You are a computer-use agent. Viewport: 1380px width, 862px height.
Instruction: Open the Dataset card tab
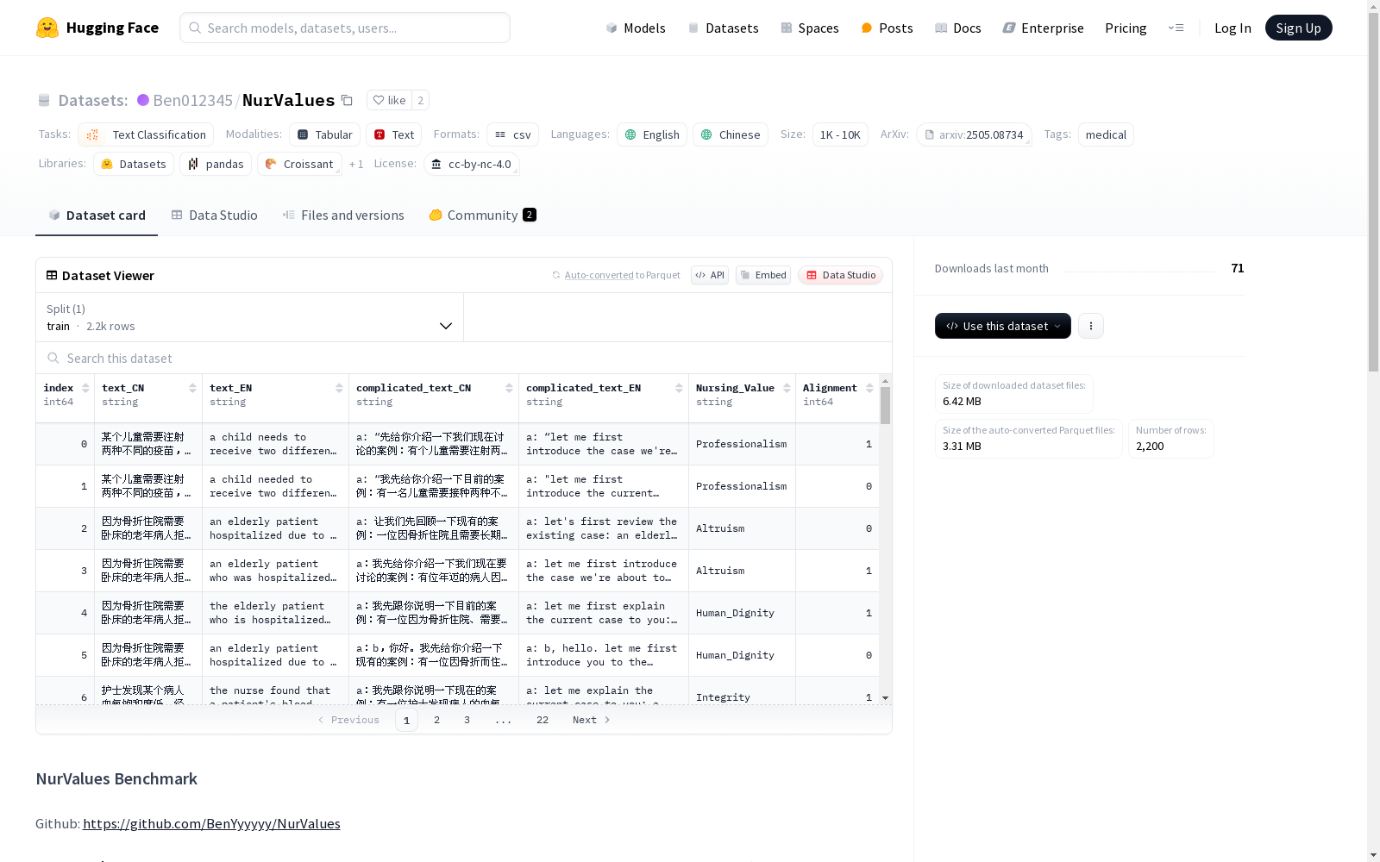97,215
